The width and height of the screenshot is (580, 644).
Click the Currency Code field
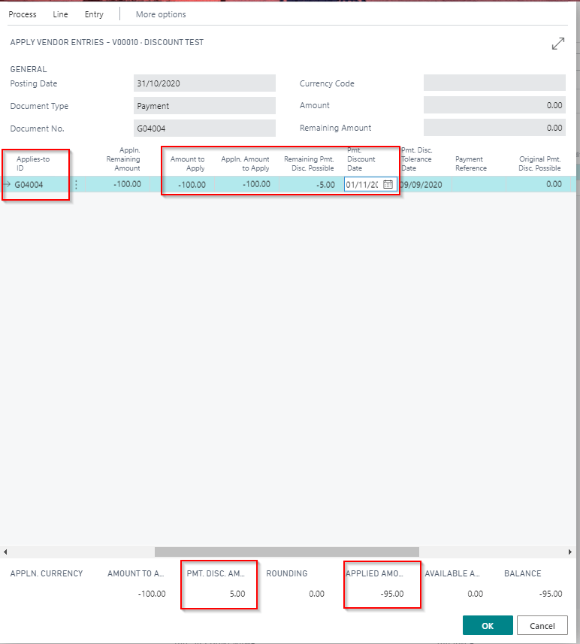(494, 83)
